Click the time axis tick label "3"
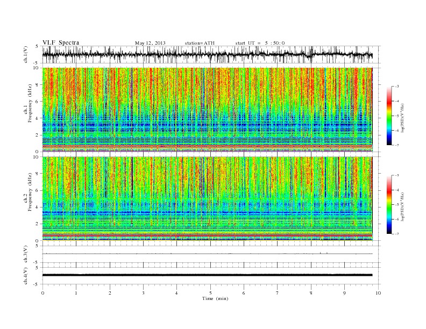Image resolution: width=426 pixels, height=329 pixels. (x=143, y=293)
